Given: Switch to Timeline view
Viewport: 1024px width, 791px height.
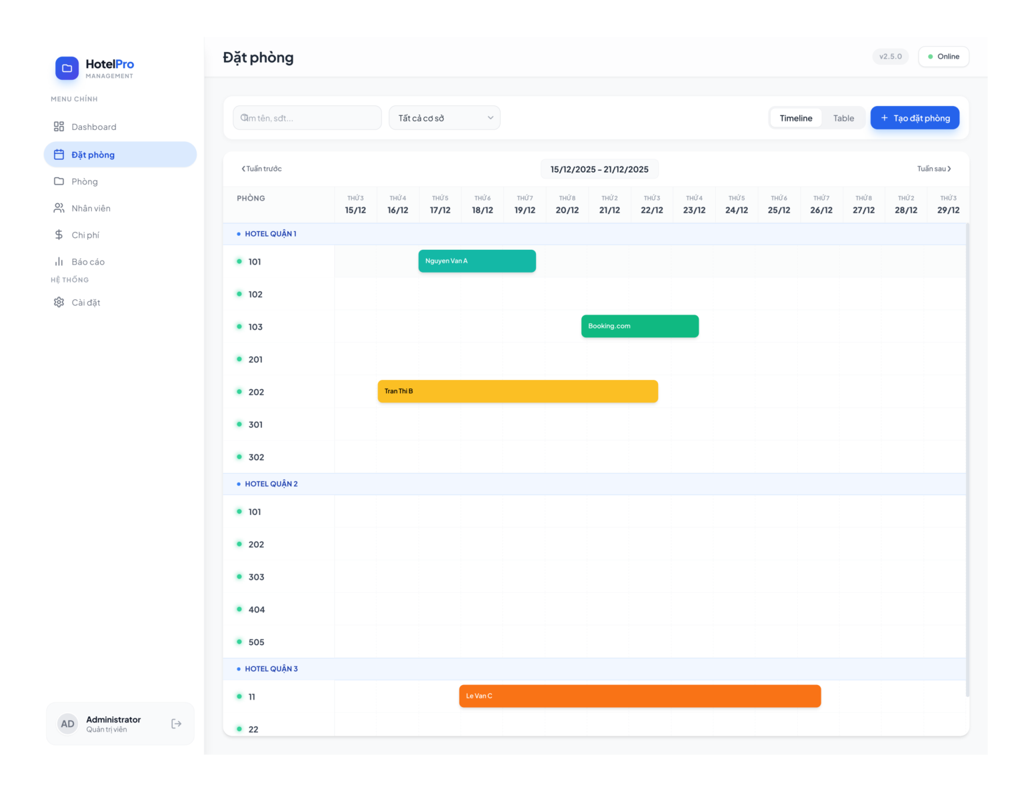Looking at the screenshot, I should (x=796, y=118).
